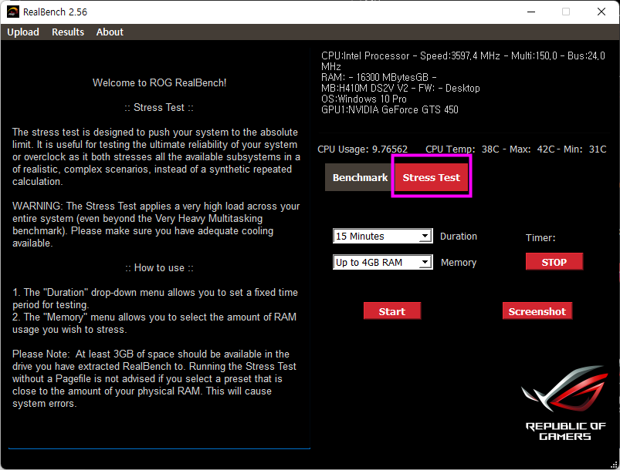
Task: Click the window resize grip corner
Action: 614,465
